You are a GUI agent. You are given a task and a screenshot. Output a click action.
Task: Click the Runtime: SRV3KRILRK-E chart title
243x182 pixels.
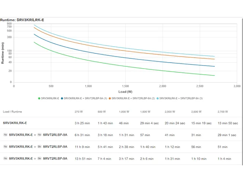point(22,20)
